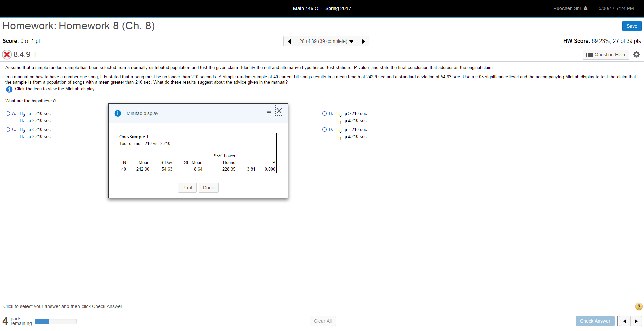Click the N value 40 in the table
Image resolution: width=644 pixels, height=331 pixels.
(124, 169)
